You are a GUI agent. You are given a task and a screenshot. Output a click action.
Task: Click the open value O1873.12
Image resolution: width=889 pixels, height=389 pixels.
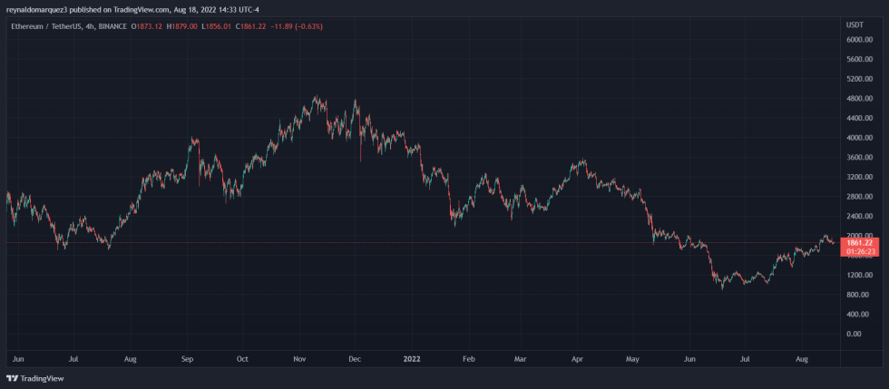click(147, 26)
